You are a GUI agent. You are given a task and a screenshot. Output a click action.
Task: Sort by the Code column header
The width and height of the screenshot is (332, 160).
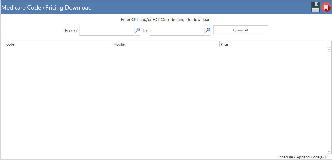pos(59,44)
